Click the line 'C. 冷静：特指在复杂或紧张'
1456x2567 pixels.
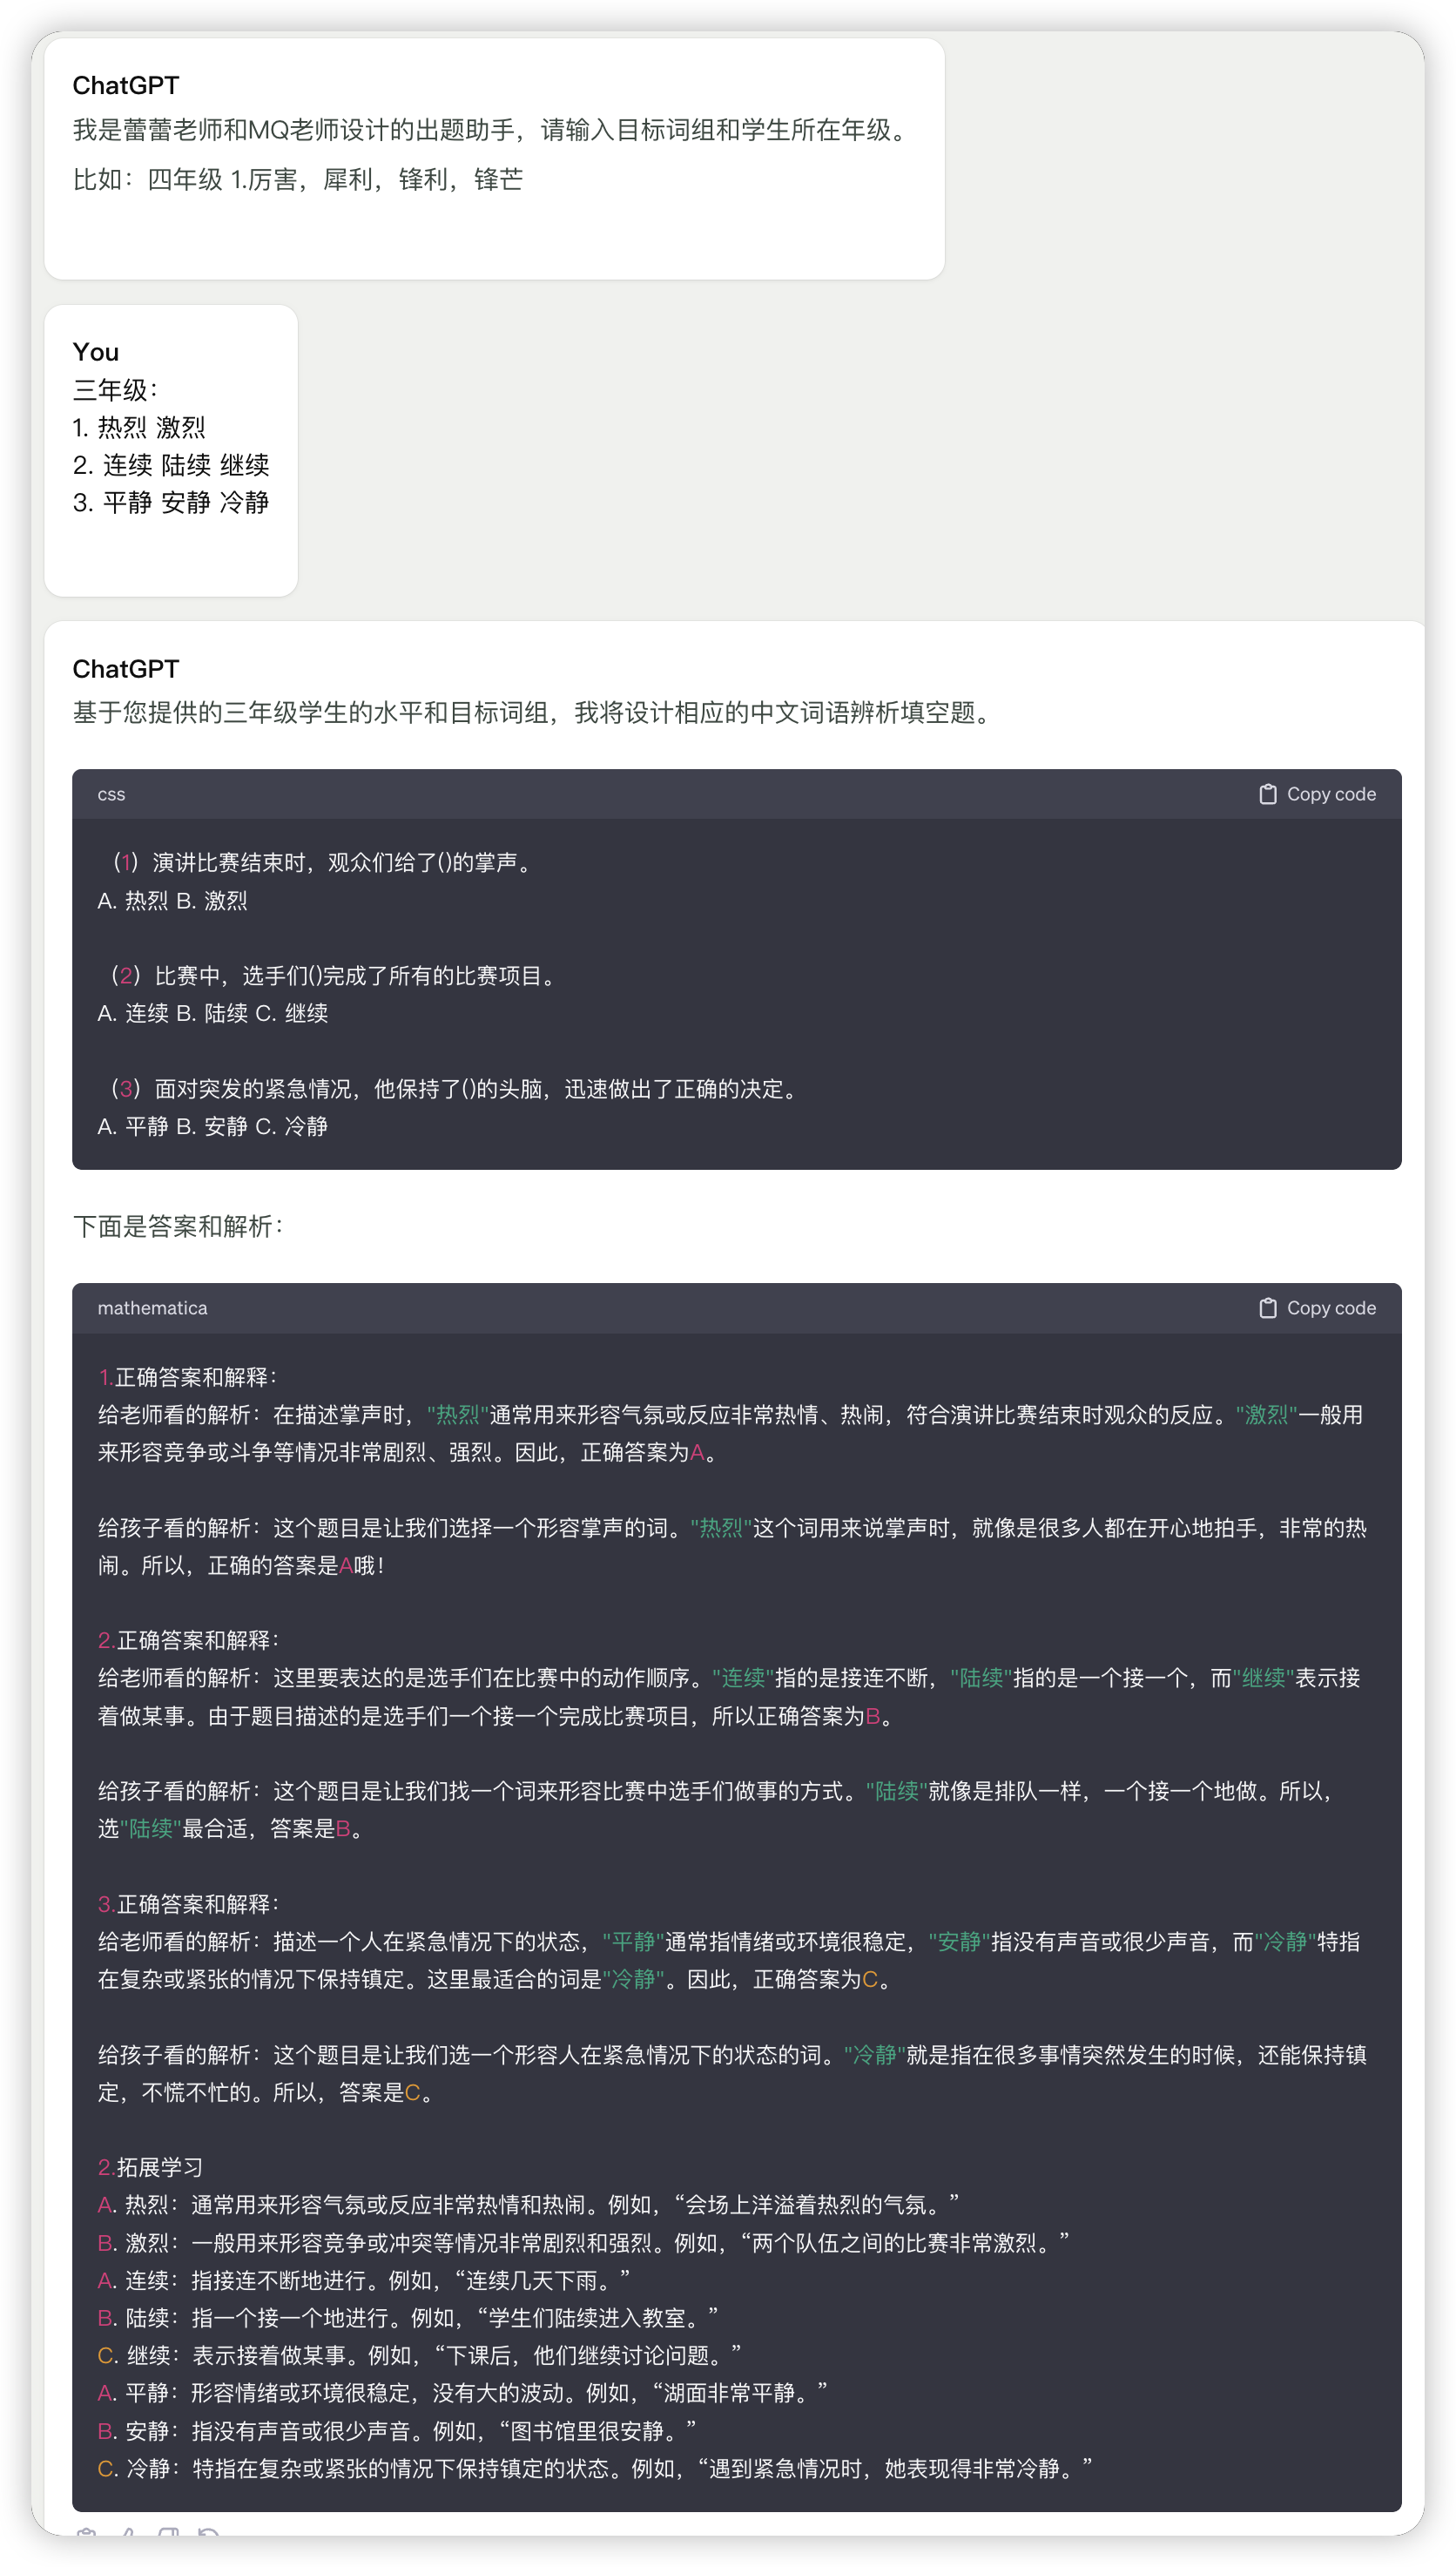coord(595,2468)
